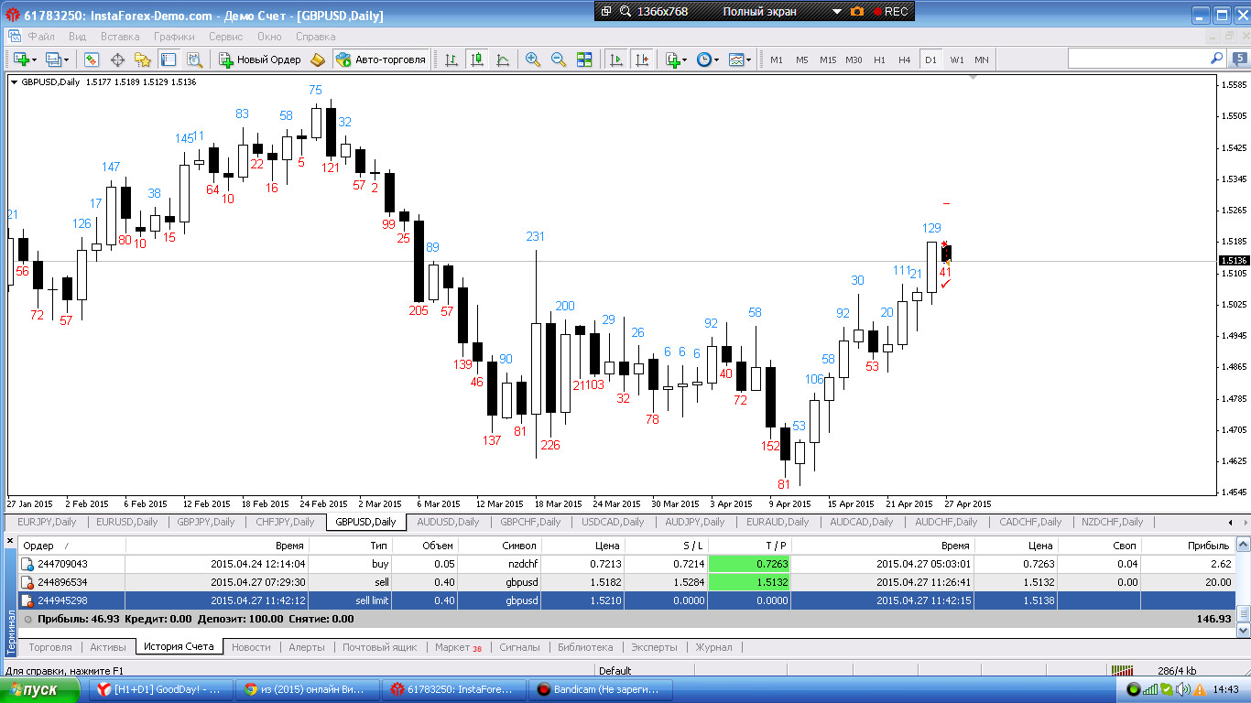
Task: Toggle chart auto-scroll icon
Action: click(x=615, y=59)
